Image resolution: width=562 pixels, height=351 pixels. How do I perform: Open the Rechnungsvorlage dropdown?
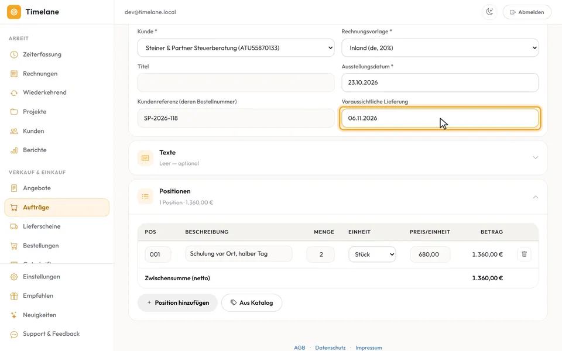(x=440, y=47)
